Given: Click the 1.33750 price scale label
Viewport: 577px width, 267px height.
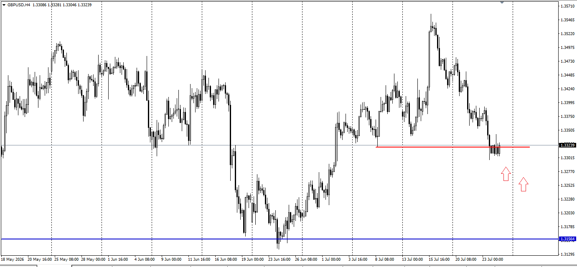Looking at the screenshot, I should (567, 117).
